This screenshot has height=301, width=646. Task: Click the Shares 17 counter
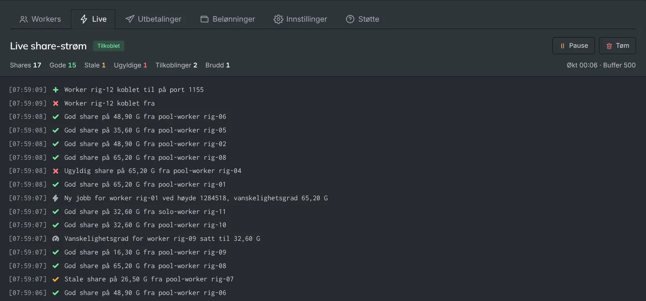point(26,65)
